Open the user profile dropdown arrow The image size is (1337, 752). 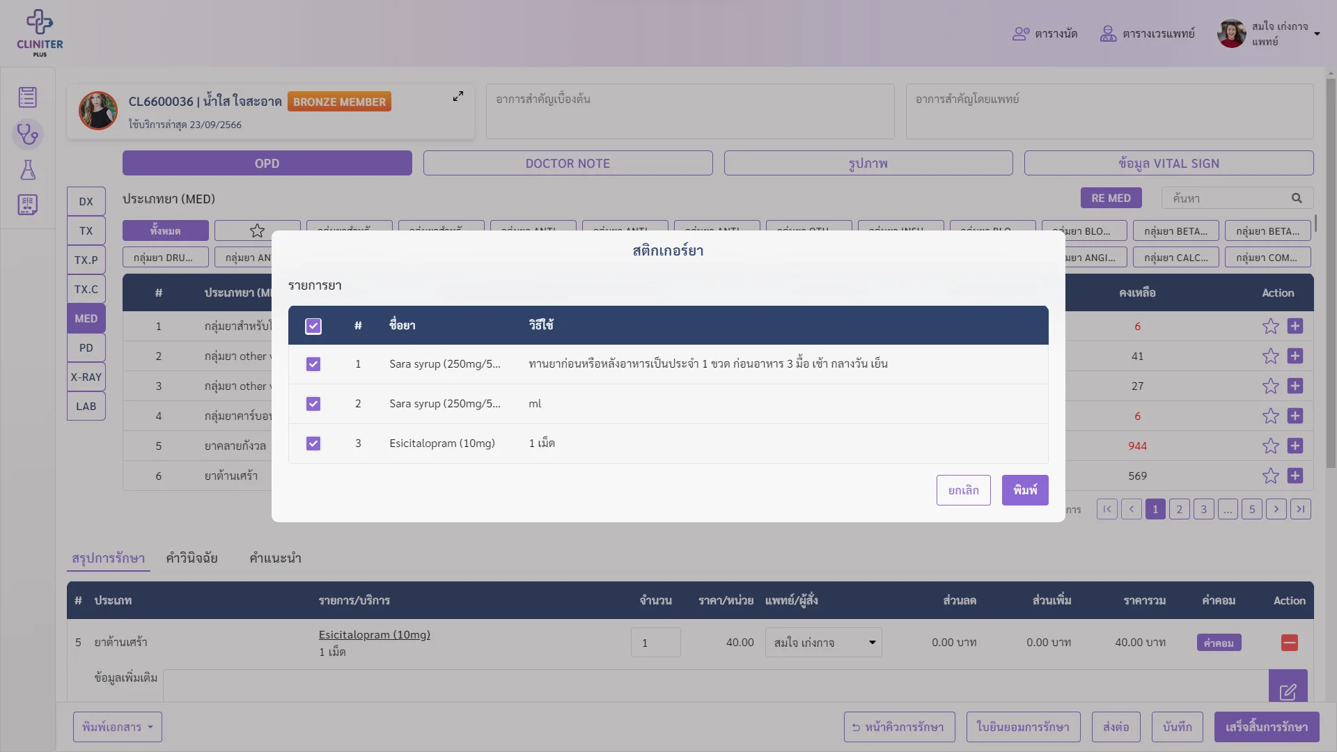click(1317, 33)
